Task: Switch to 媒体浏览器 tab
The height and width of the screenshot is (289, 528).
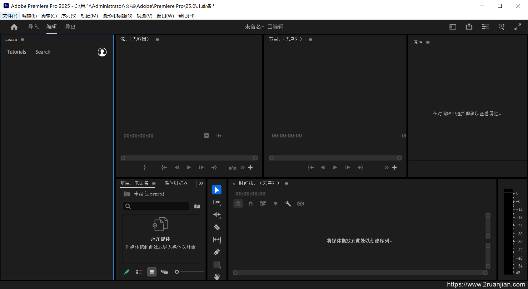Action: click(x=176, y=183)
